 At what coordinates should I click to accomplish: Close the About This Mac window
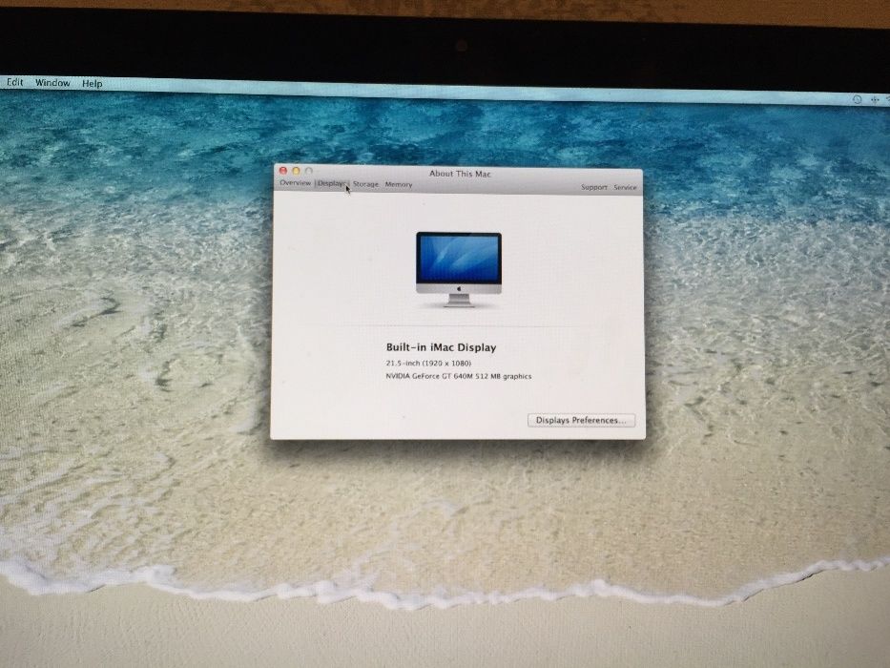283,171
